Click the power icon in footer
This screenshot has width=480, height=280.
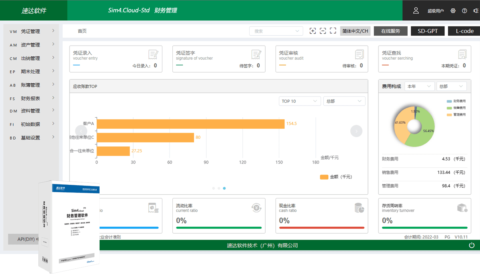point(472,245)
